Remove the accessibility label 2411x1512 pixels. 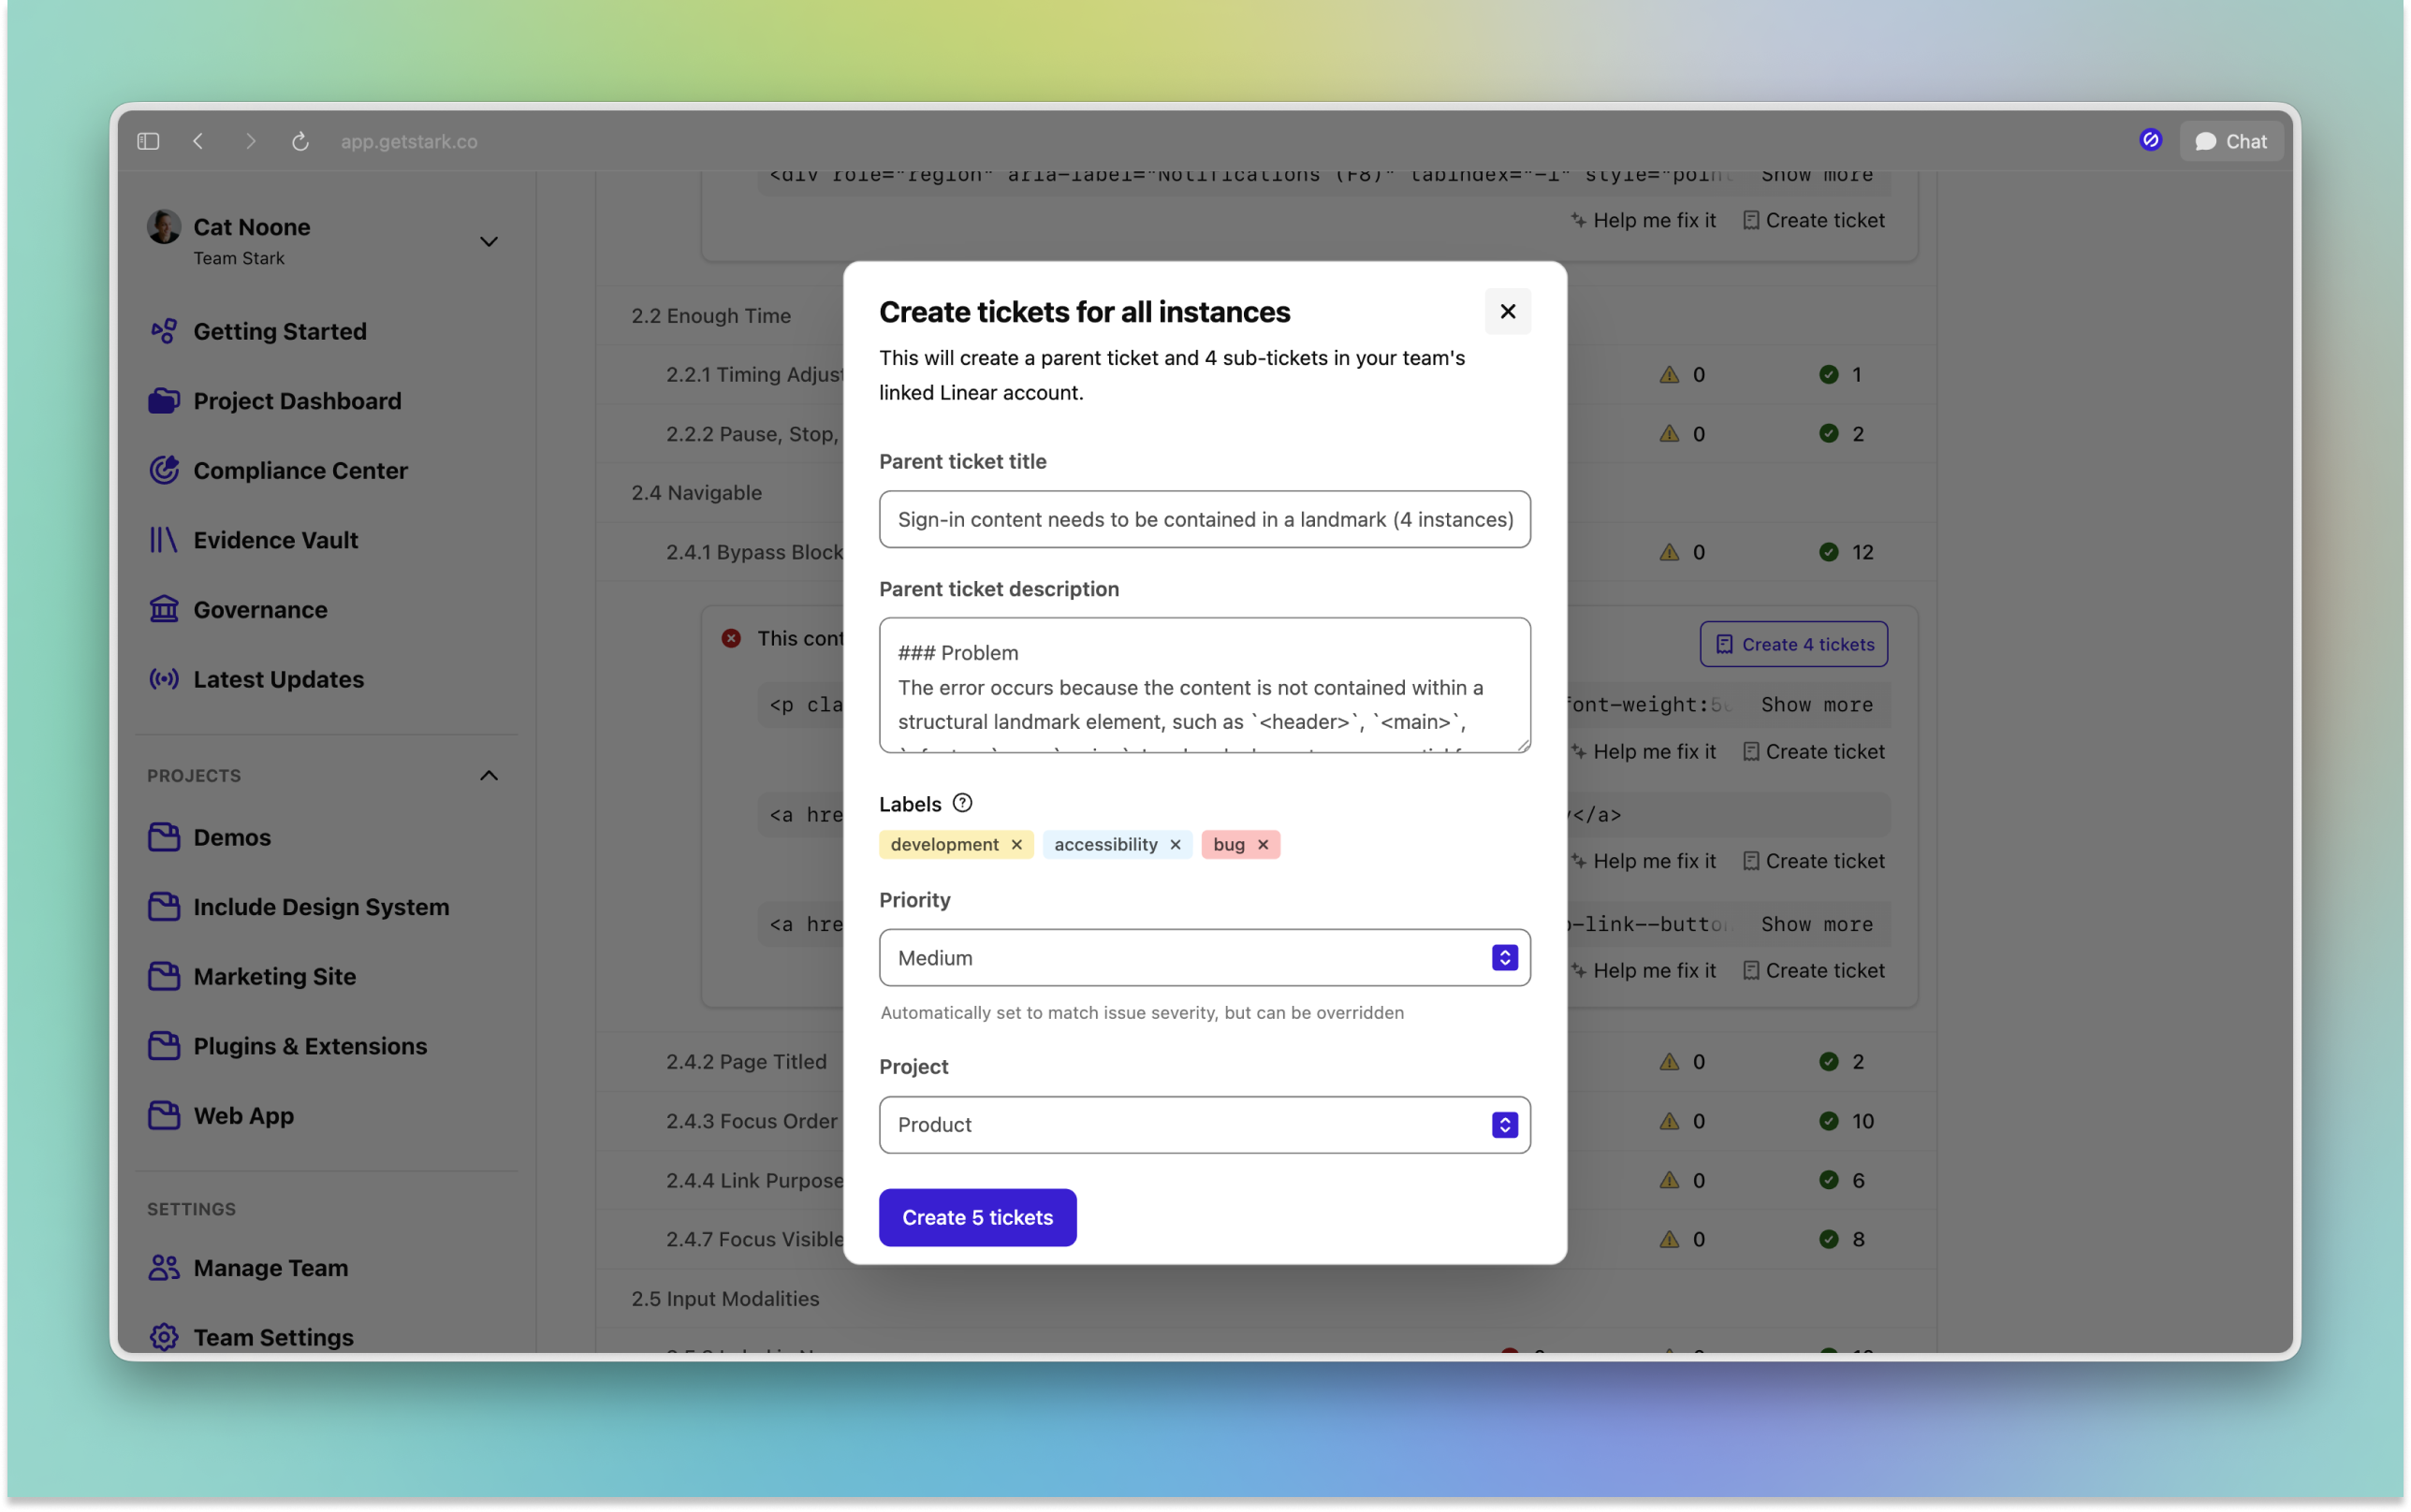[1175, 845]
